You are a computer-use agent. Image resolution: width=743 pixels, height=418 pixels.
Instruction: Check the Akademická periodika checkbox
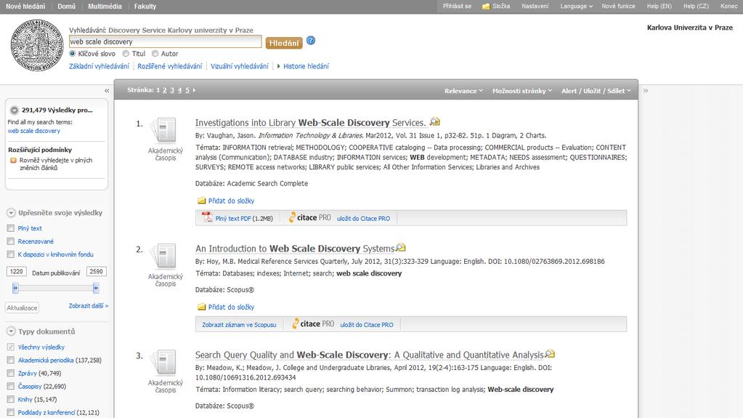(x=10, y=360)
